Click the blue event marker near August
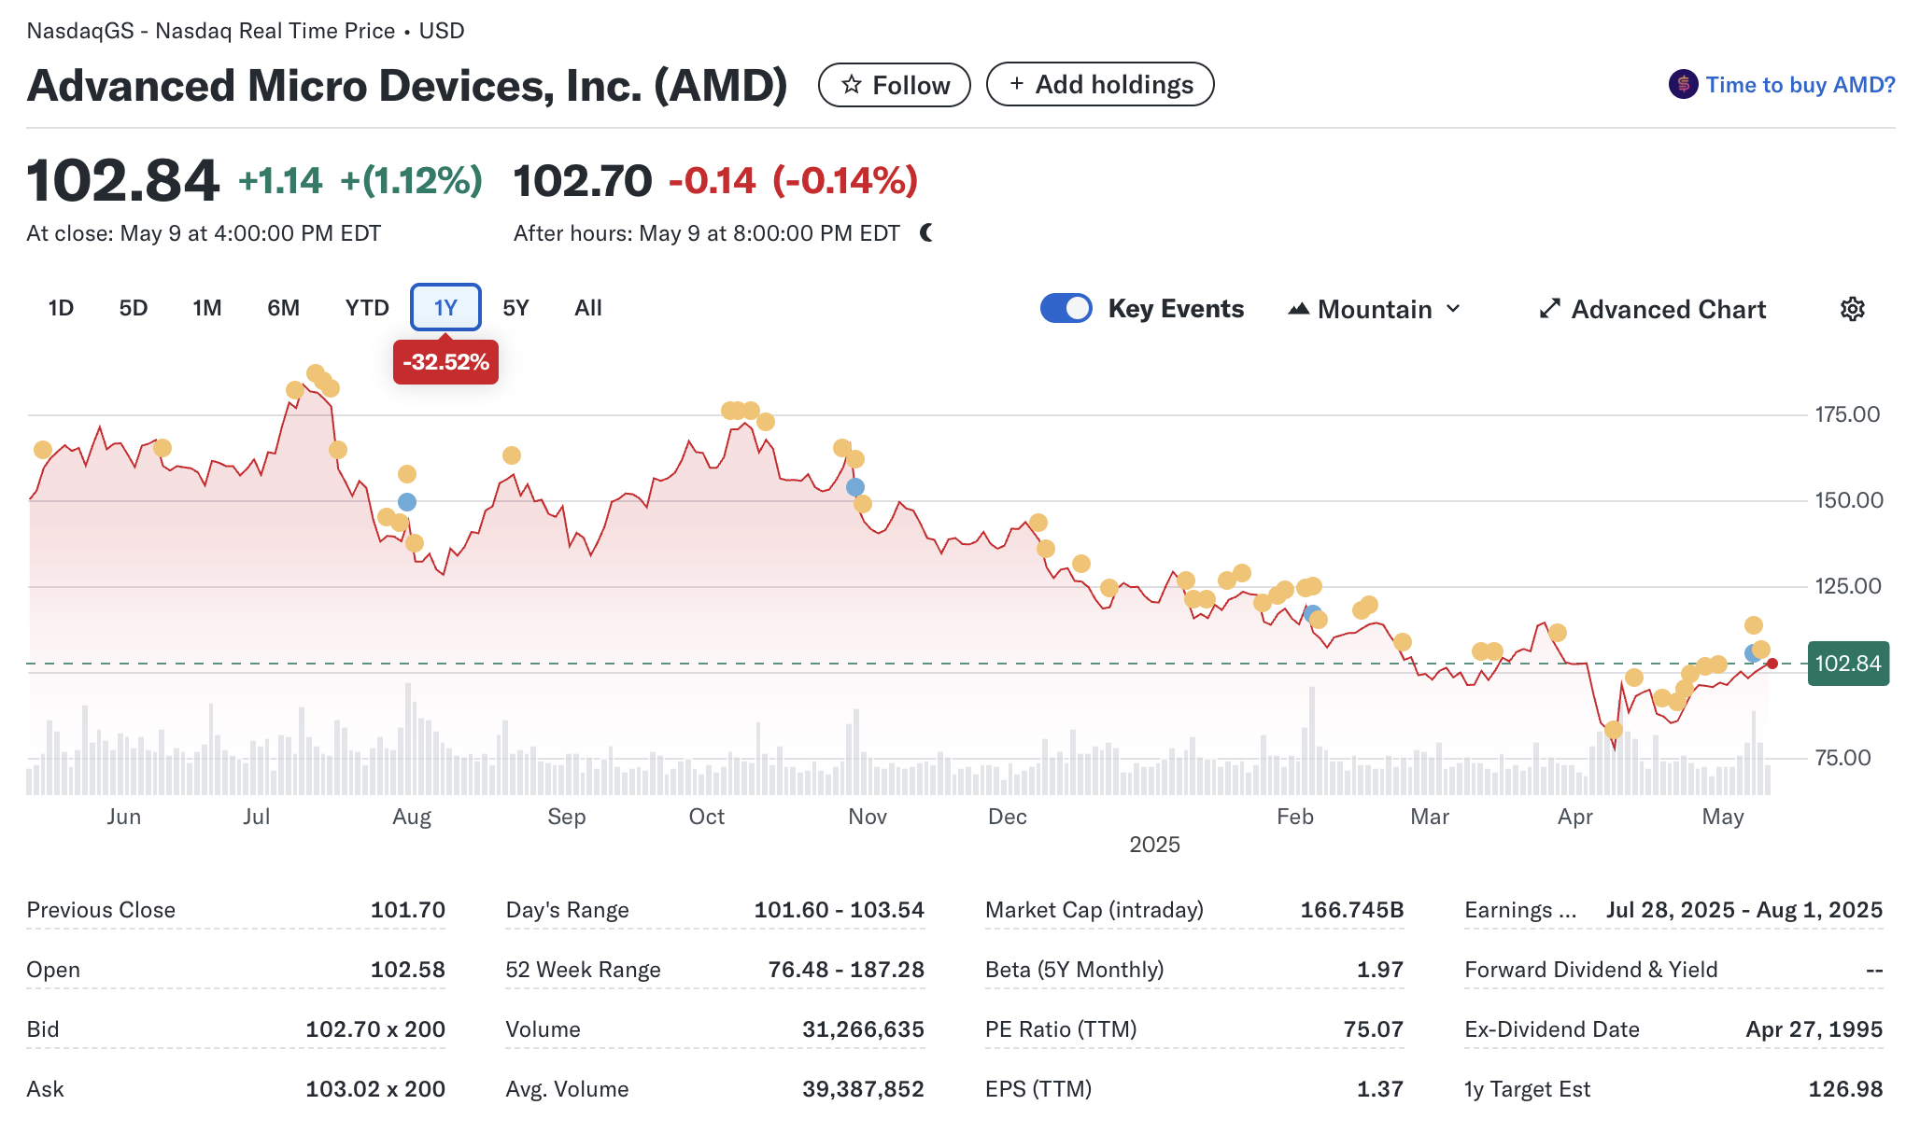 click(407, 502)
